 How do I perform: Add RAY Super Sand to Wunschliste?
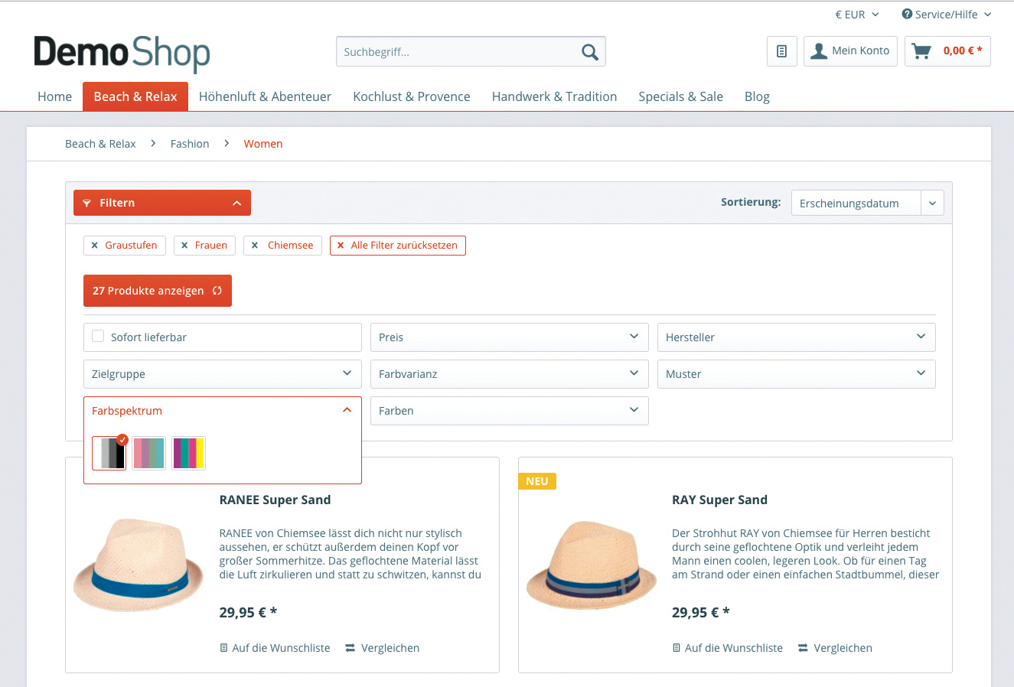pyautogui.click(x=727, y=648)
